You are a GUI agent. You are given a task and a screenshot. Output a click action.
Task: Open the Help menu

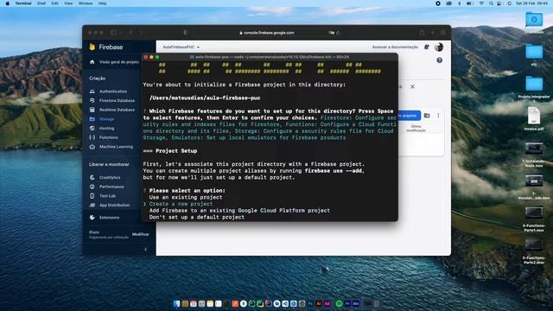coord(102,3)
